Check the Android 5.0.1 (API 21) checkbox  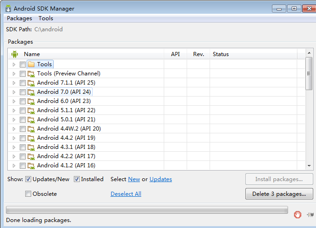point(22,120)
